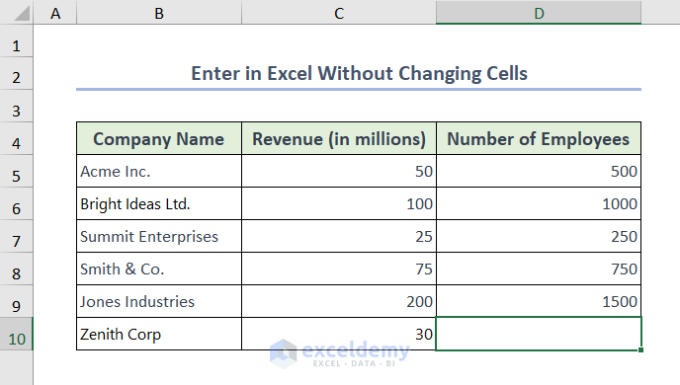Click the title Enter in Excel Without Changing Cells
680x385 pixels.
point(359,73)
